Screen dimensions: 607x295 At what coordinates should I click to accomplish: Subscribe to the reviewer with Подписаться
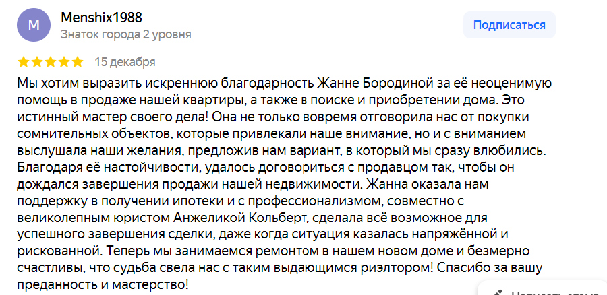click(x=509, y=25)
